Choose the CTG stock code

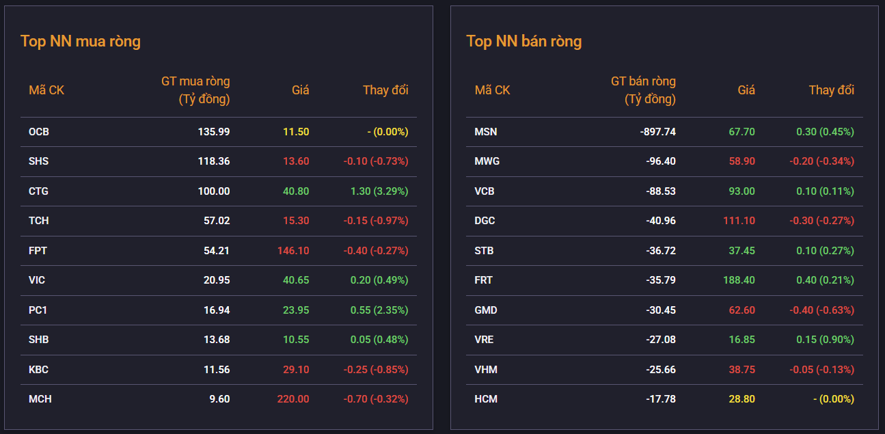(x=39, y=191)
